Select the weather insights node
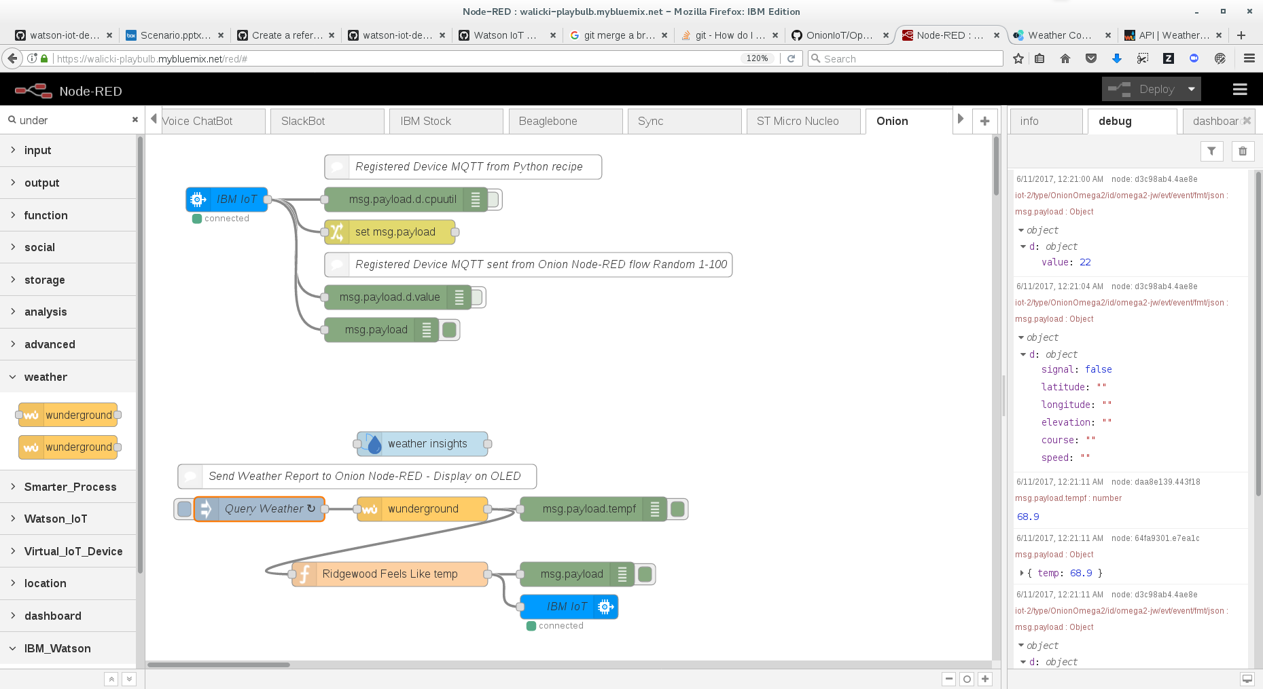The image size is (1263, 689). pyautogui.click(x=423, y=444)
